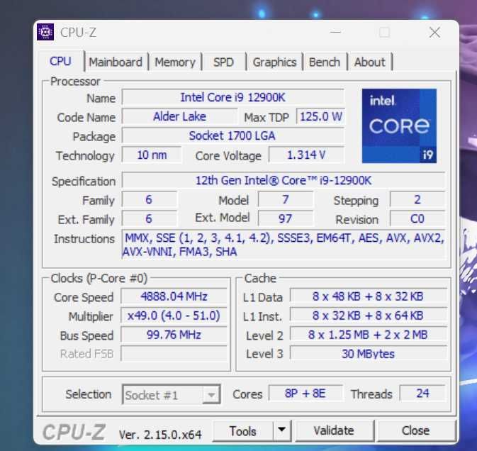Close the CPU-Z window with X

(x=434, y=32)
